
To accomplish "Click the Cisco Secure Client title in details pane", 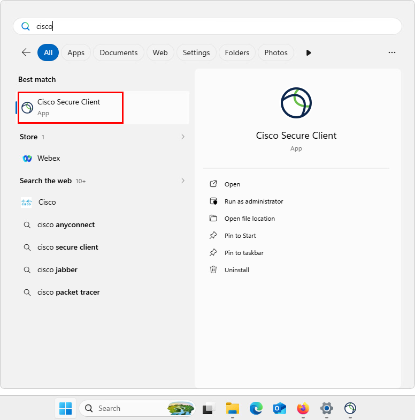I will coord(296,136).
